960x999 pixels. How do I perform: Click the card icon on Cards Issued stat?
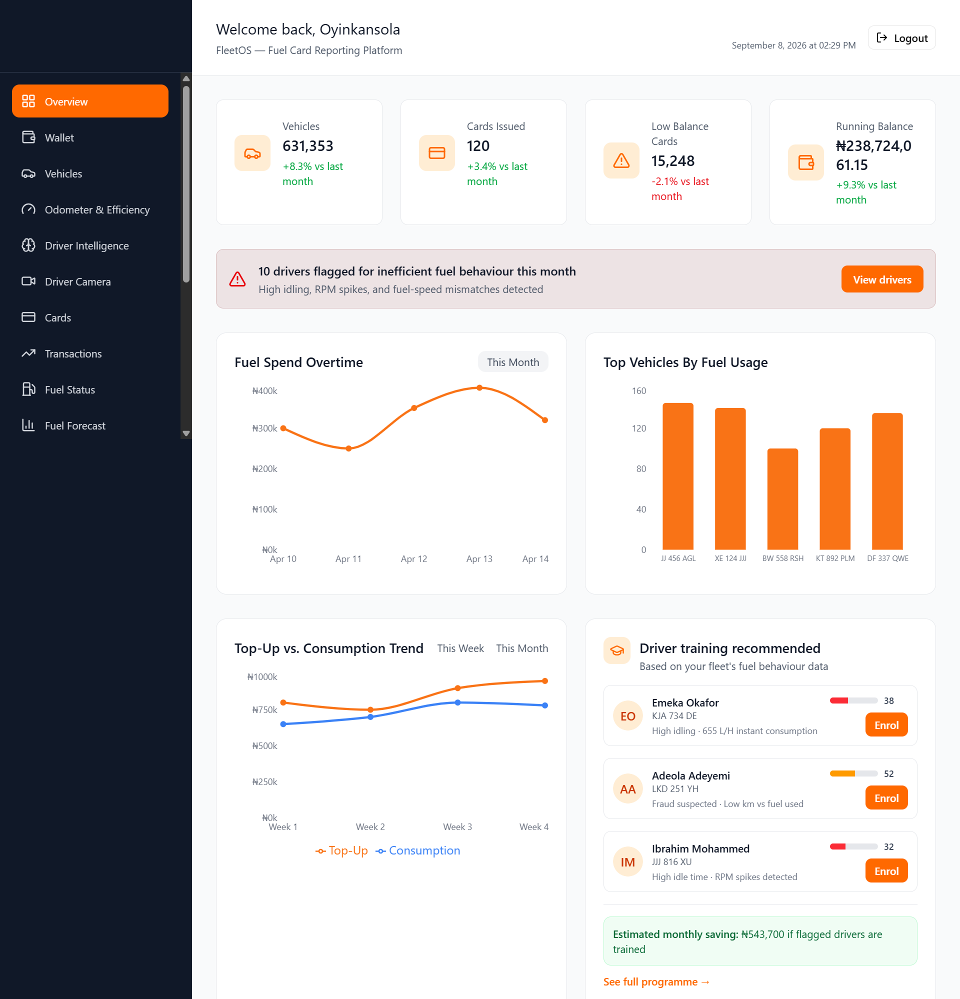click(437, 153)
